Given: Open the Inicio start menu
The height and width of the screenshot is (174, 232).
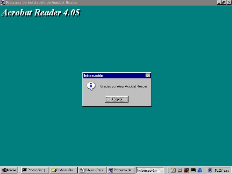Looking at the screenshot, I should pos(9,170).
